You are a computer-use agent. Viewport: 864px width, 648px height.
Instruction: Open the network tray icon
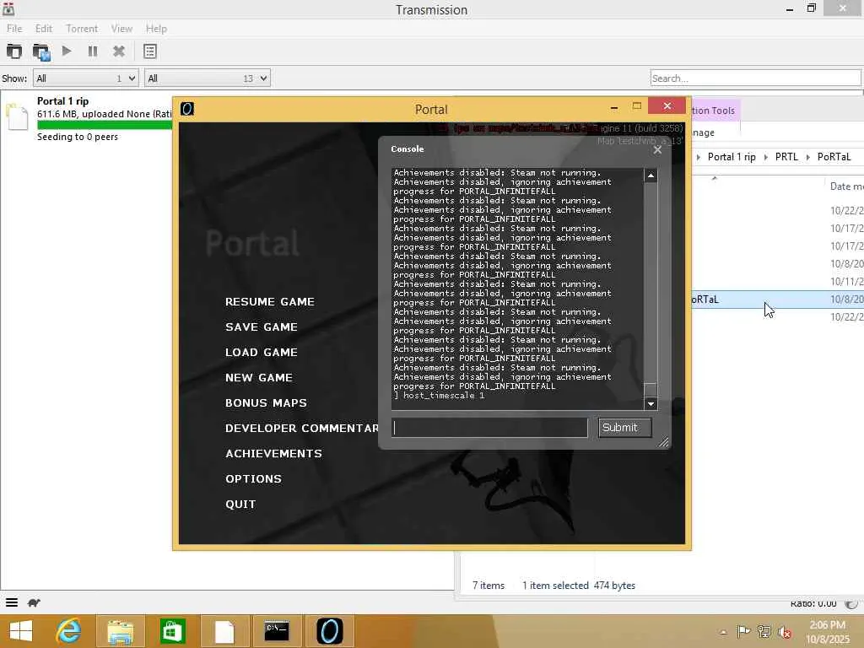coord(764,632)
